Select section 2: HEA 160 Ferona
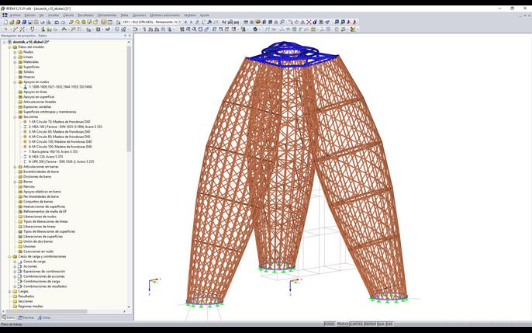 pos(65,127)
